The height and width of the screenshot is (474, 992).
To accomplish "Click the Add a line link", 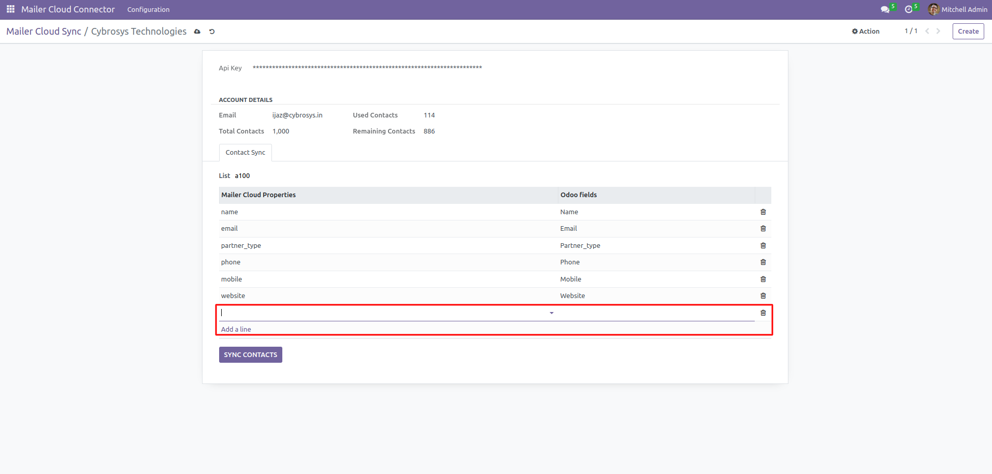I will pyautogui.click(x=236, y=329).
